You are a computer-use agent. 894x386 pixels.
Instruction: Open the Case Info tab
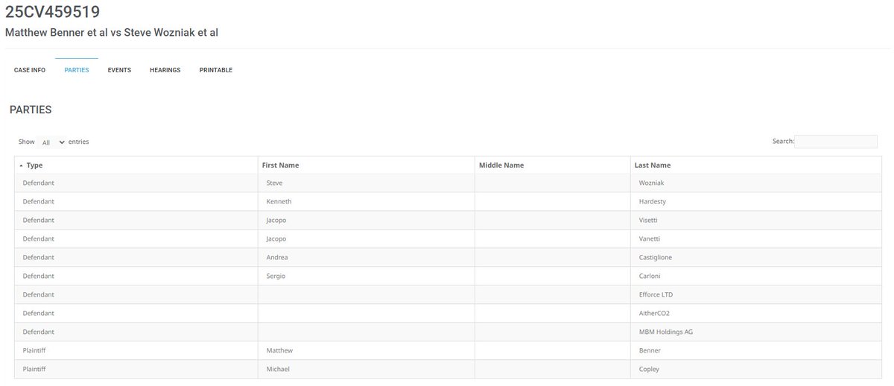click(30, 70)
